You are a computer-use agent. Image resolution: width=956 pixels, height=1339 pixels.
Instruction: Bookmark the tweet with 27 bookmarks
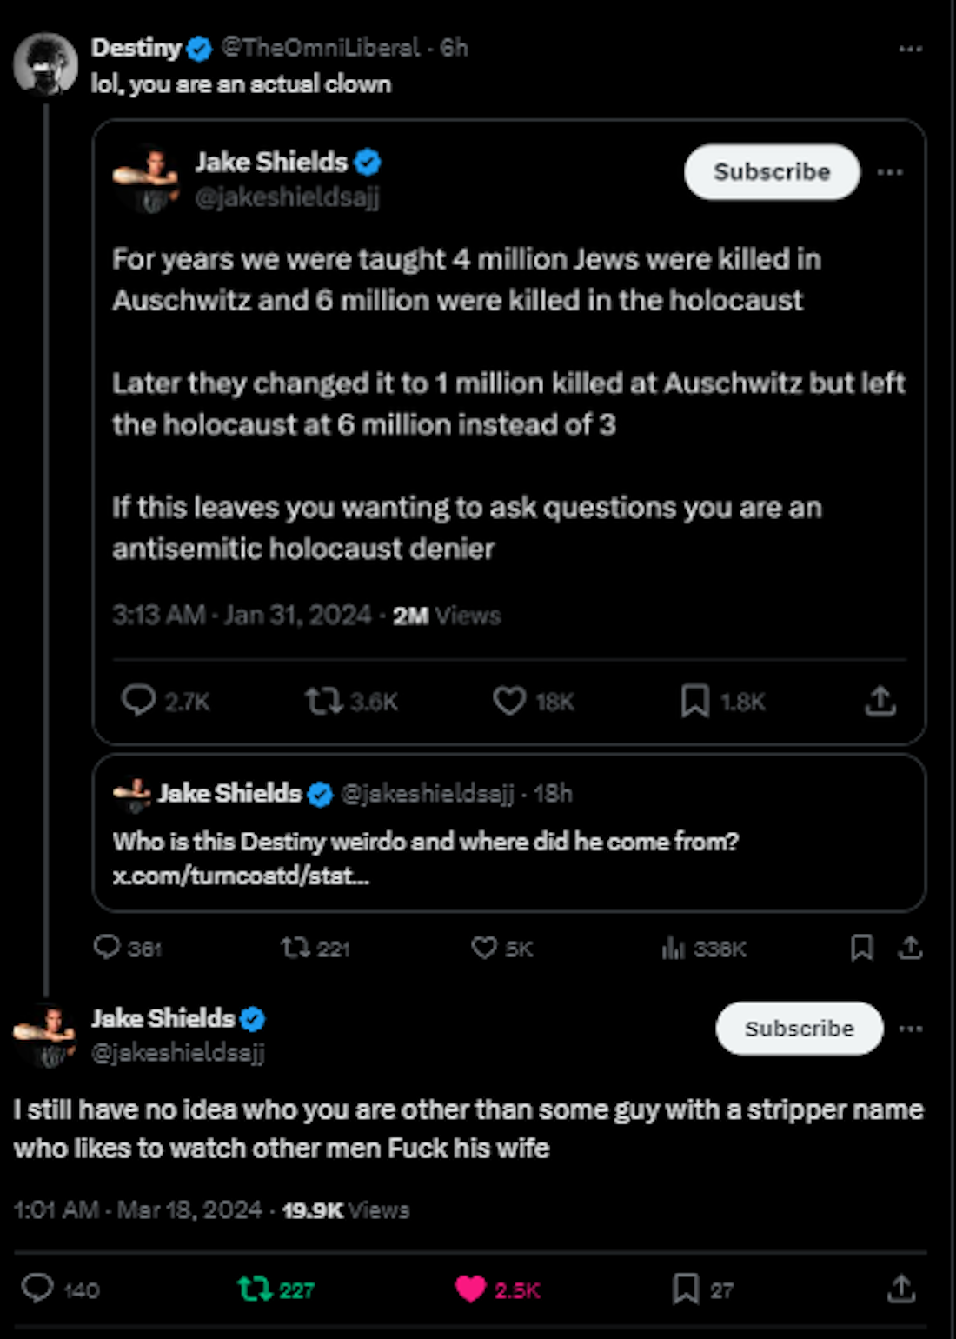[x=686, y=1289]
